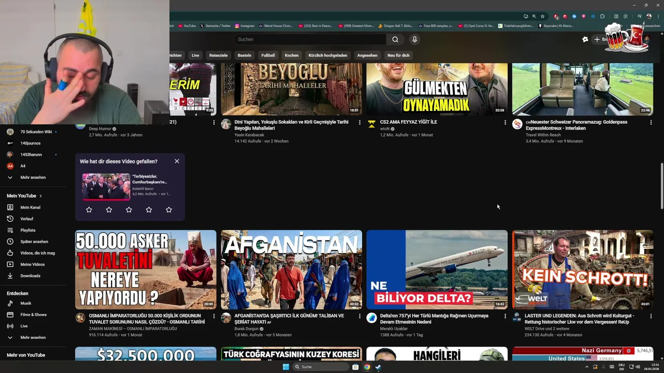
Task: Open options for AFGANİSTAN'DA video
Action: click(359, 316)
